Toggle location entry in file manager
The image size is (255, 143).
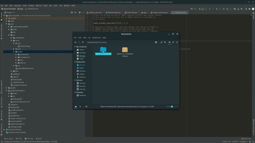161,43
